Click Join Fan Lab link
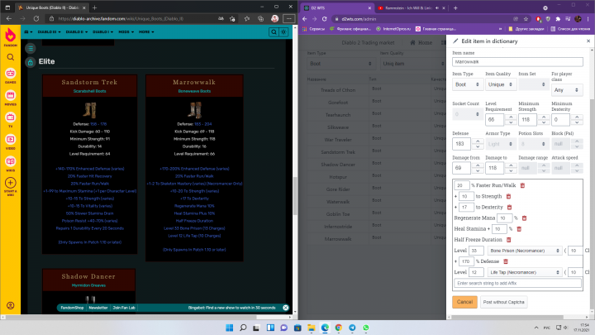Image resolution: width=595 pixels, height=335 pixels. [124, 308]
